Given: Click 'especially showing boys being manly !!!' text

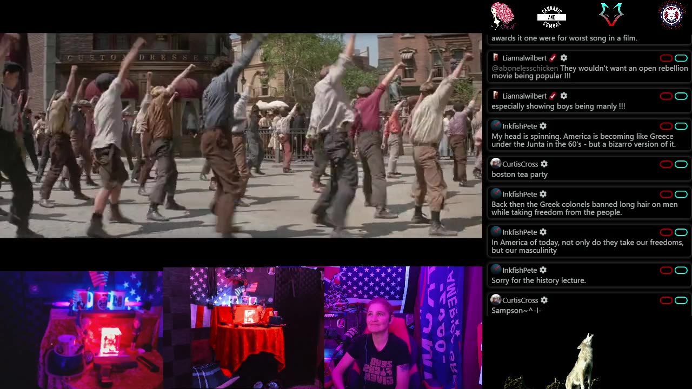Looking at the screenshot, I should 558,106.
